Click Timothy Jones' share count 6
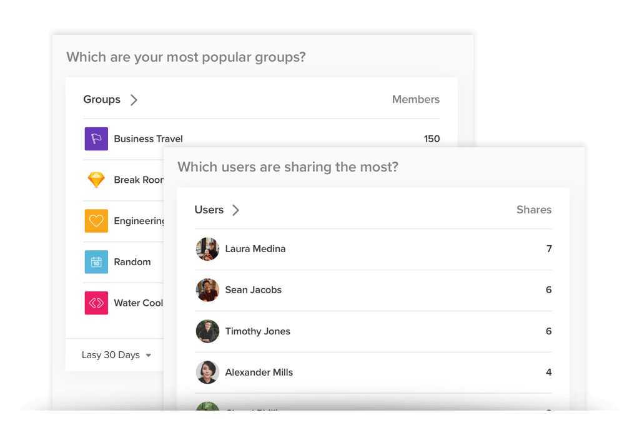The image size is (637, 448). pyautogui.click(x=549, y=331)
